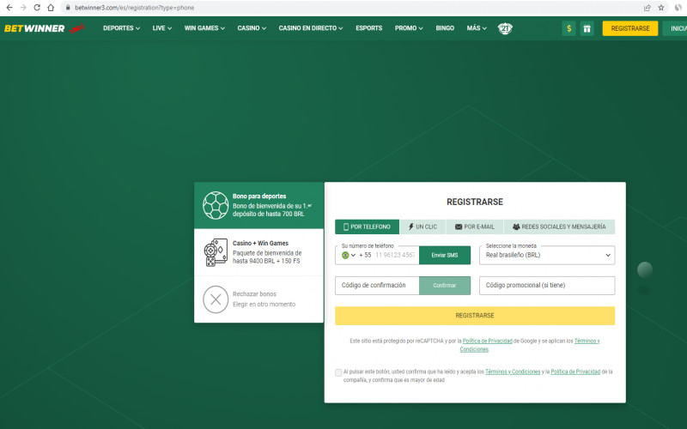Image resolution: width=687 pixels, height=429 pixels.
Task: Select the soccer ball sports bonus
Action: (216, 205)
